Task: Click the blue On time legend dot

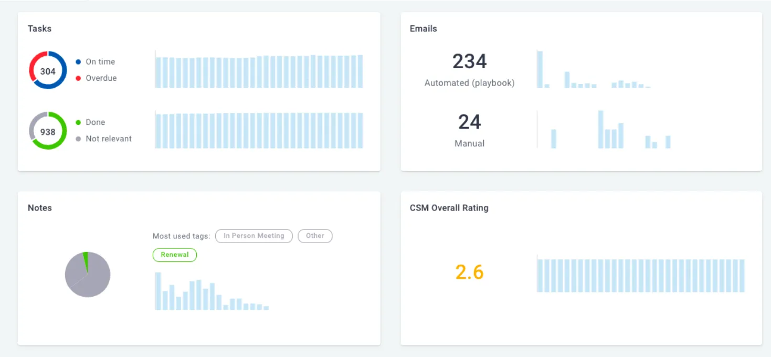Action: pos(78,61)
